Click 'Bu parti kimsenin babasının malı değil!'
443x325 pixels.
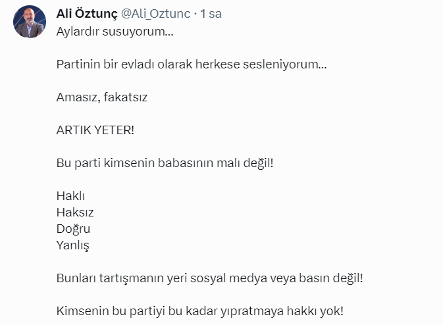[165, 163]
